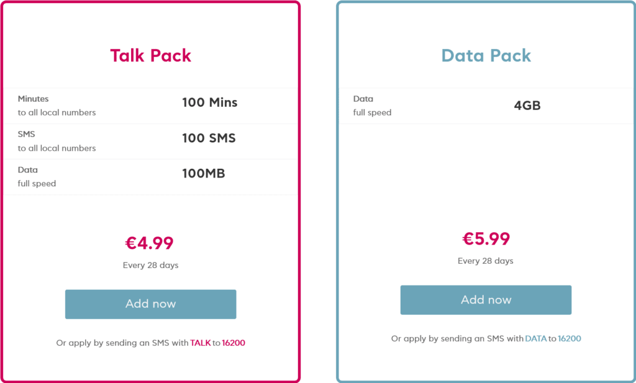Click Every 28 days under €4.99
636x383 pixels.
(150, 265)
